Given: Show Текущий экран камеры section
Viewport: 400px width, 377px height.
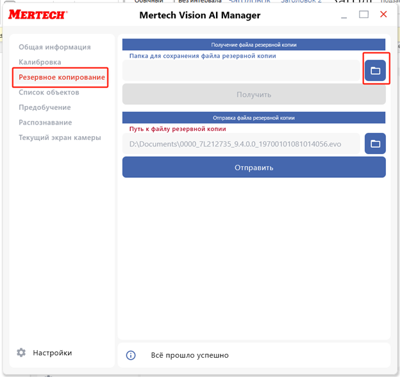Looking at the screenshot, I should (60, 137).
